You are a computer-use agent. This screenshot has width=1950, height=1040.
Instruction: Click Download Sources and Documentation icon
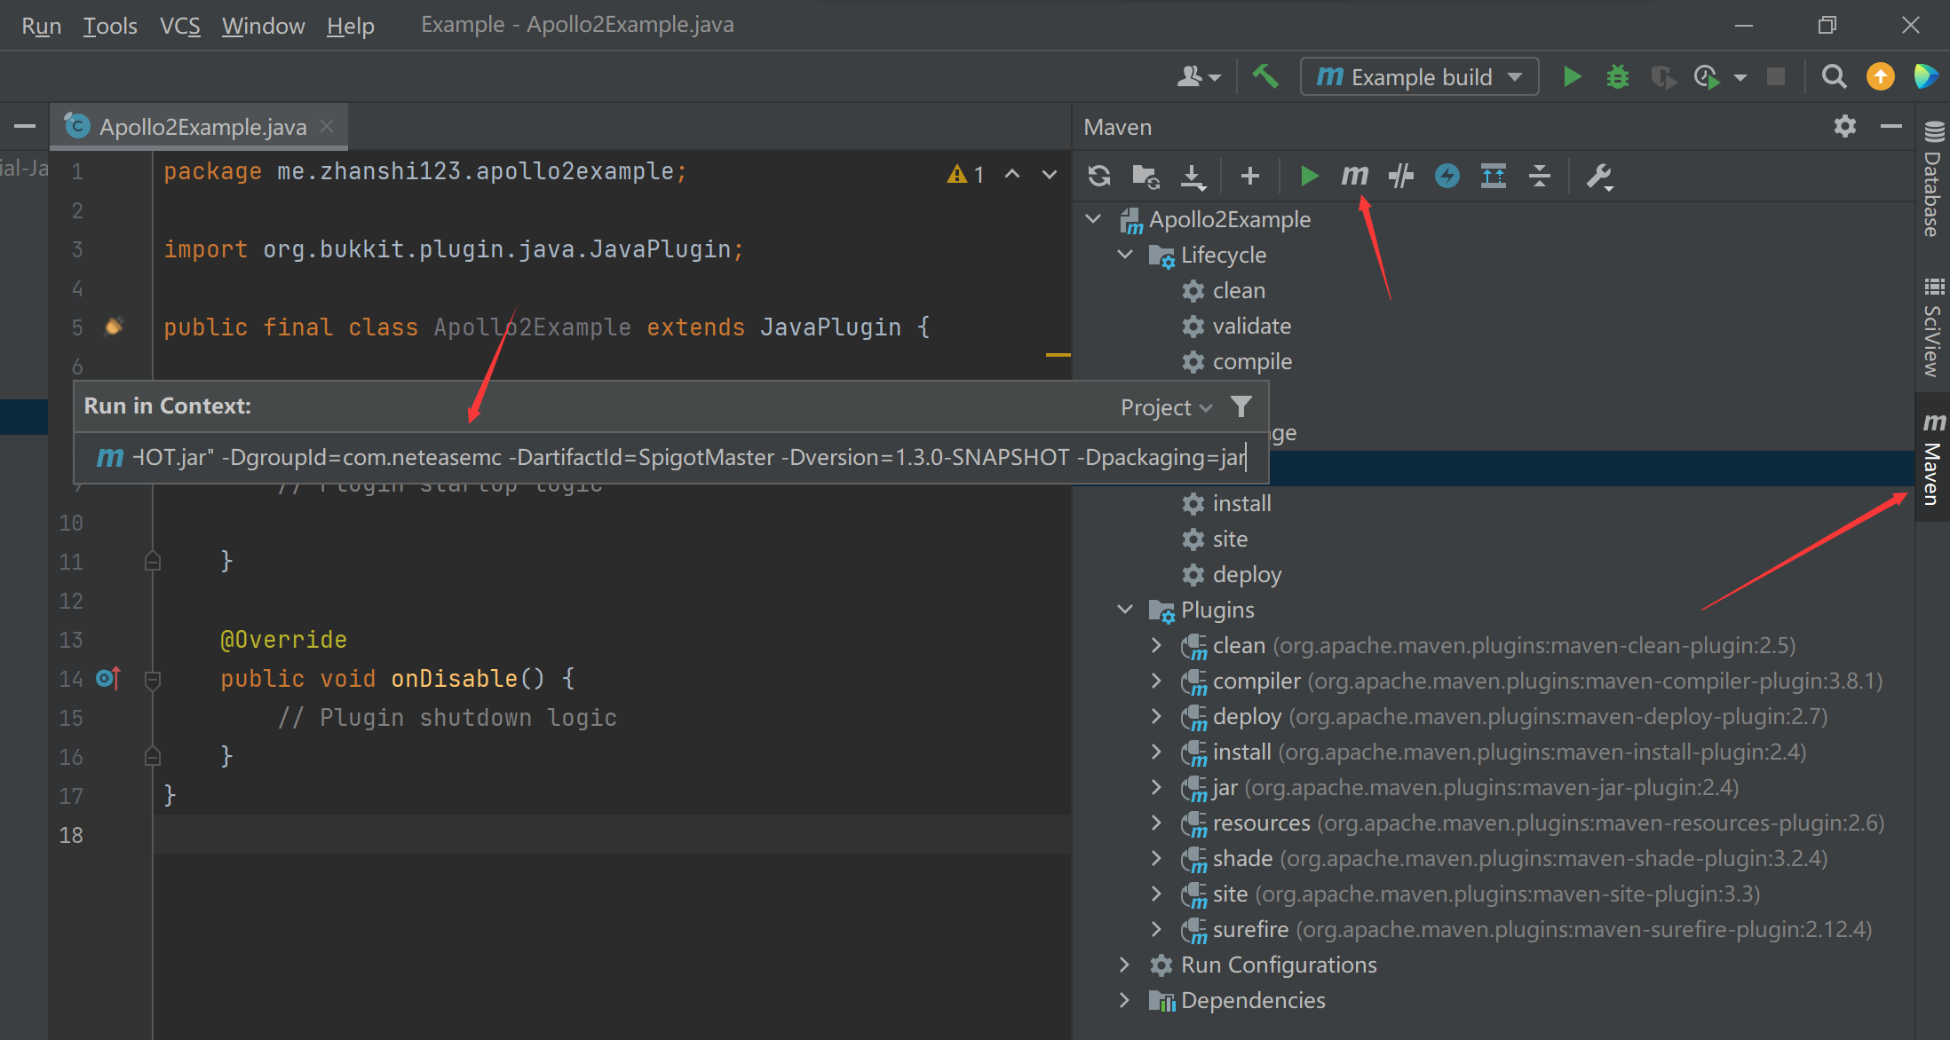[1193, 176]
